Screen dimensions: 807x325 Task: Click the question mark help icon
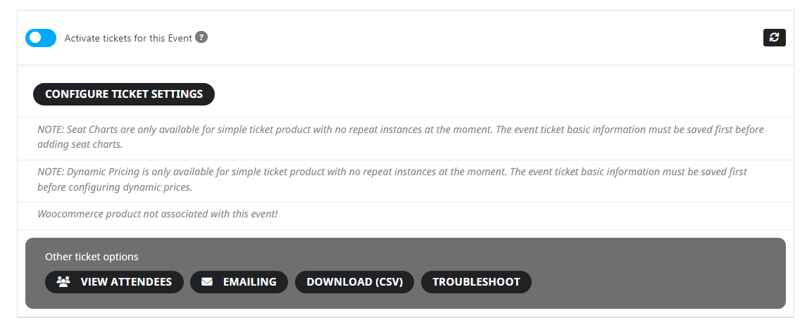[x=201, y=37]
